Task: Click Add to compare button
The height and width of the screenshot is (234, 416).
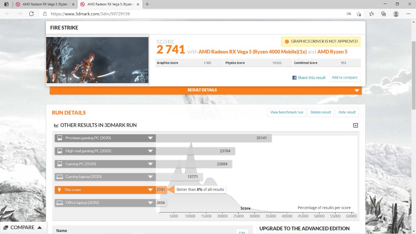Action: click(344, 77)
